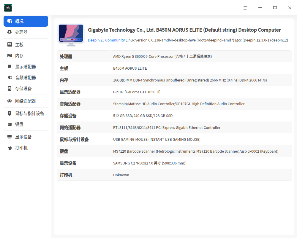The image size is (297, 238).
Task: Click the 存储设备 row label in table
Action: click(x=68, y=116)
